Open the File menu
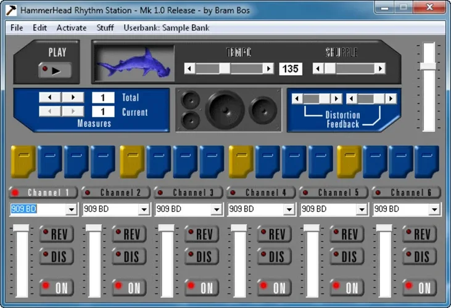The width and height of the screenshot is (451, 308). click(17, 28)
